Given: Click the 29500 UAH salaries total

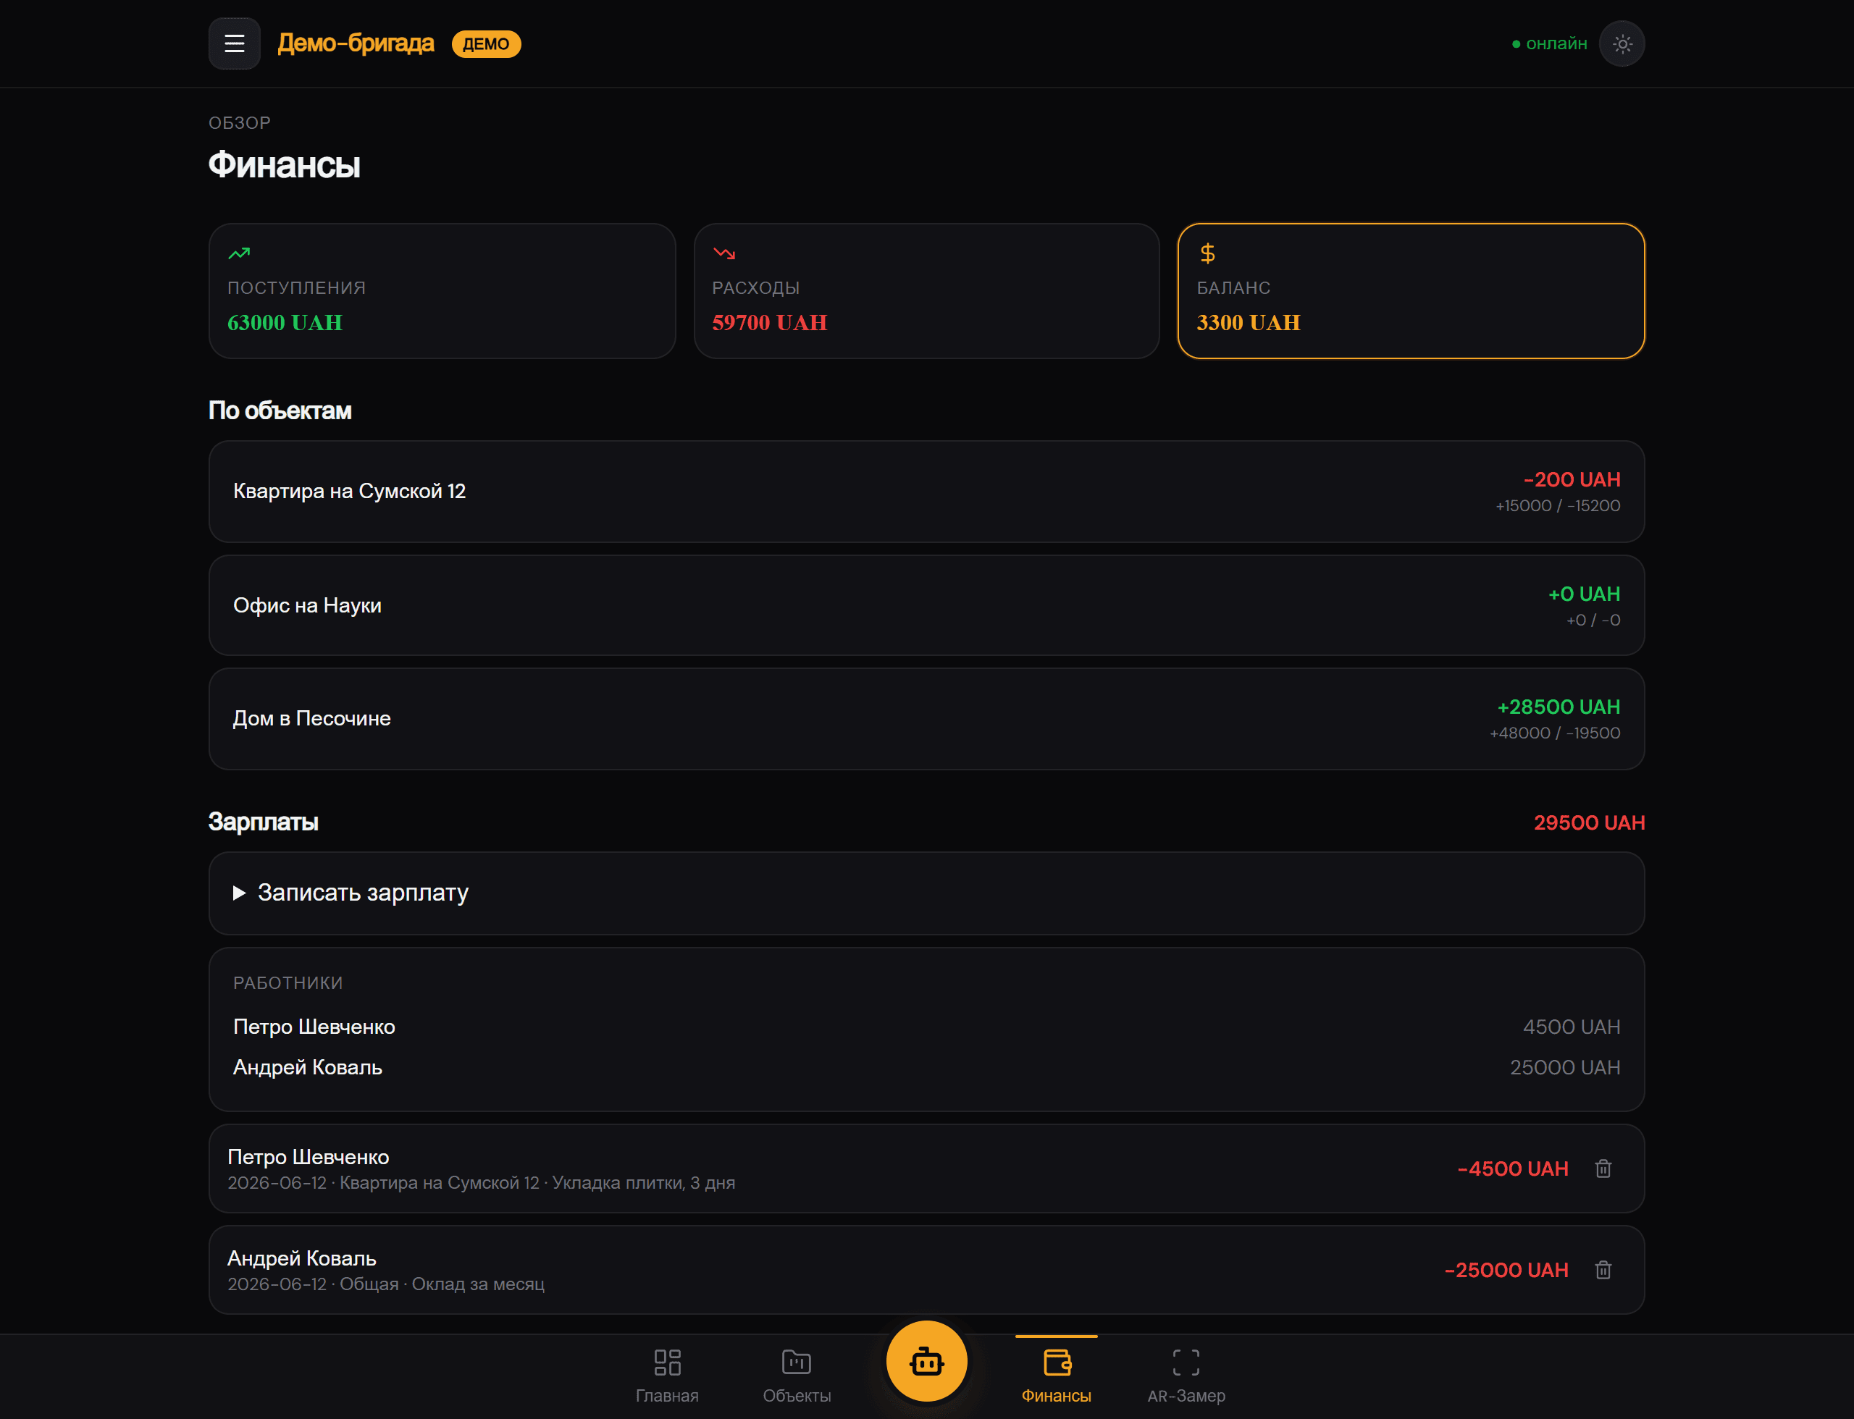Looking at the screenshot, I should [x=1589, y=822].
